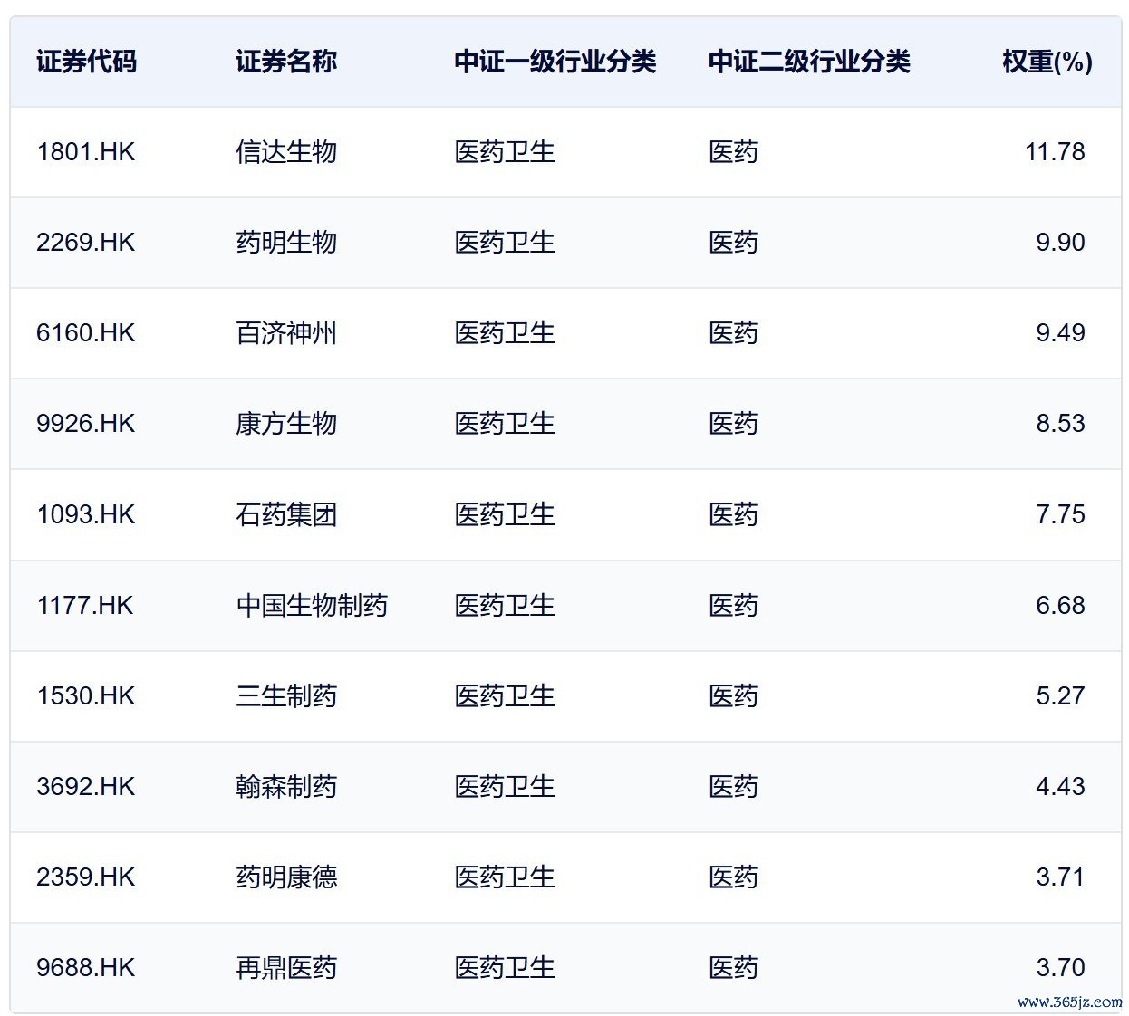The width and height of the screenshot is (1129, 1016).
Task: Click the name 药明康德
Action: (286, 877)
